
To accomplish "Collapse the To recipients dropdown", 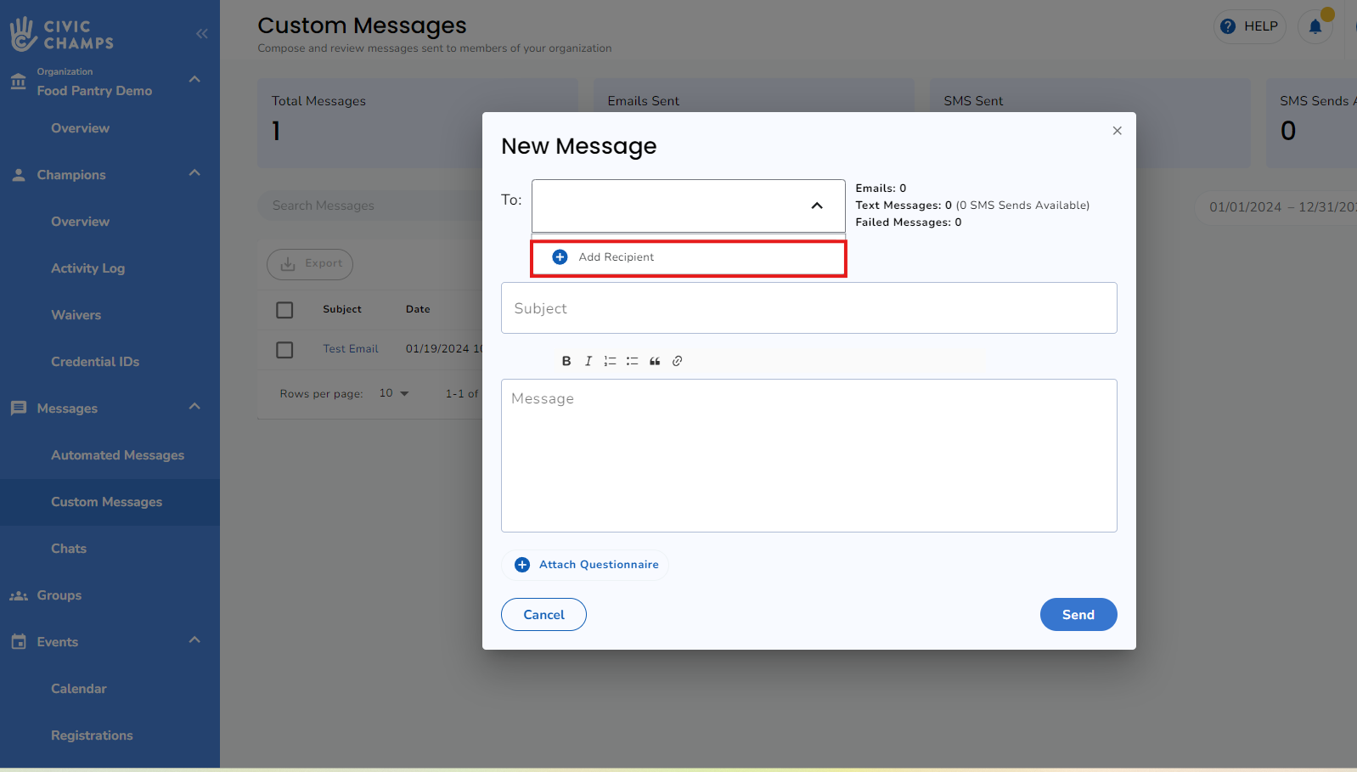I will tap(817, 206).
